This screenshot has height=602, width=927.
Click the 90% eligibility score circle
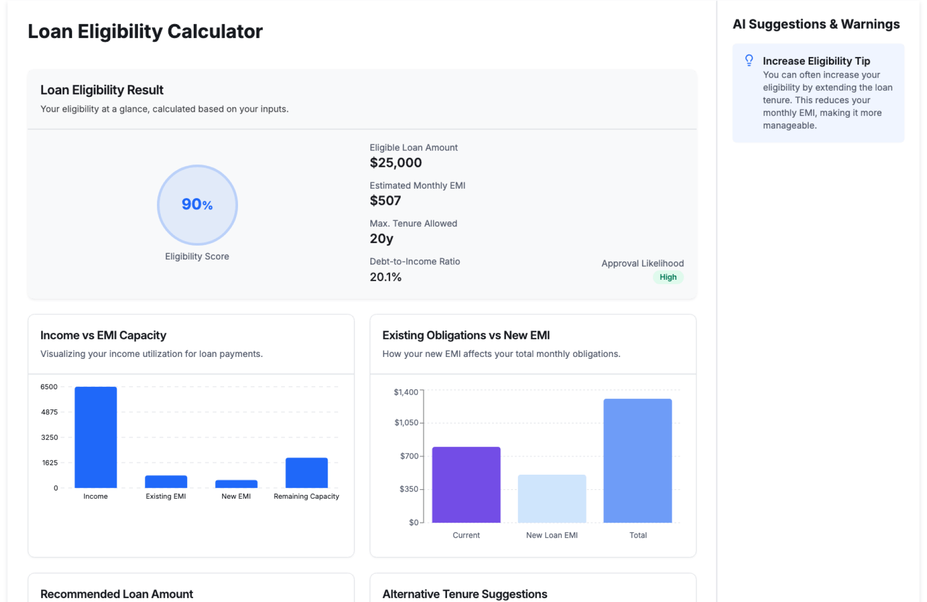(197, 205)
